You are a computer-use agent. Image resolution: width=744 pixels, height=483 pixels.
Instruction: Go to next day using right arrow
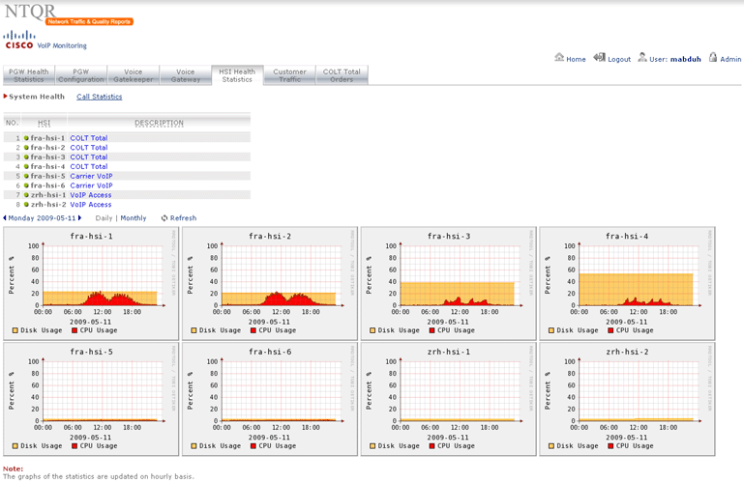(x=79, y=218)
